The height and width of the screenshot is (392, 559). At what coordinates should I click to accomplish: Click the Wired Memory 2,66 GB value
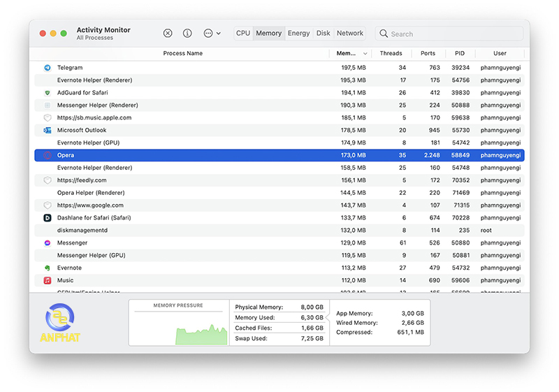(412, 323)
